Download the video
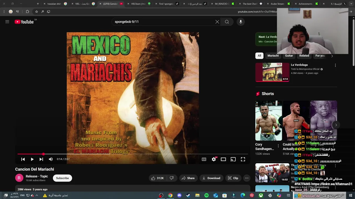 tap(211, 178)
